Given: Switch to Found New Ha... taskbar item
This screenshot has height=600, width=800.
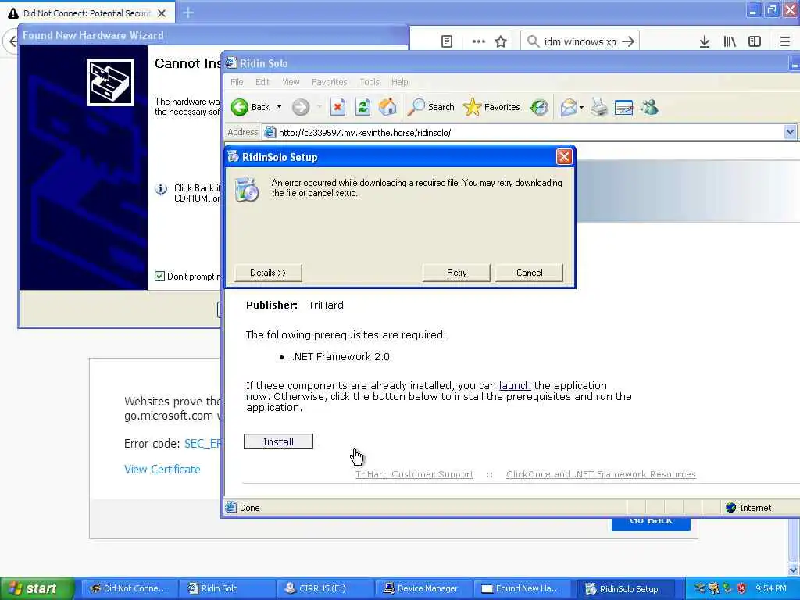Looking at the screenshot, I should (522, 588).
